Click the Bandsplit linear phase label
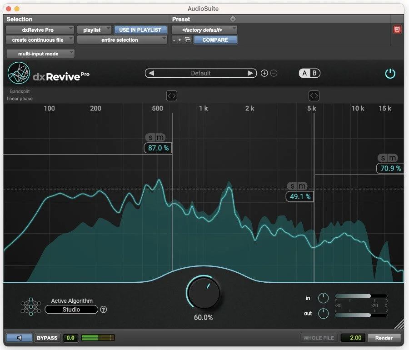Viewport: 409px width, 350px height. coord(20,95)
